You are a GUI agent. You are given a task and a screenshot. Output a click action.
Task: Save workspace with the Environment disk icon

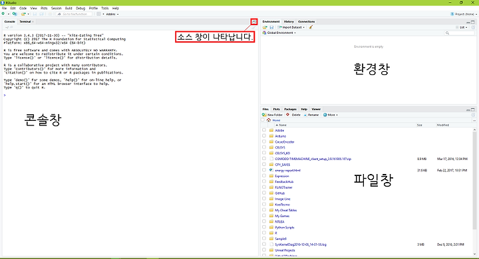tap(271, 27)
